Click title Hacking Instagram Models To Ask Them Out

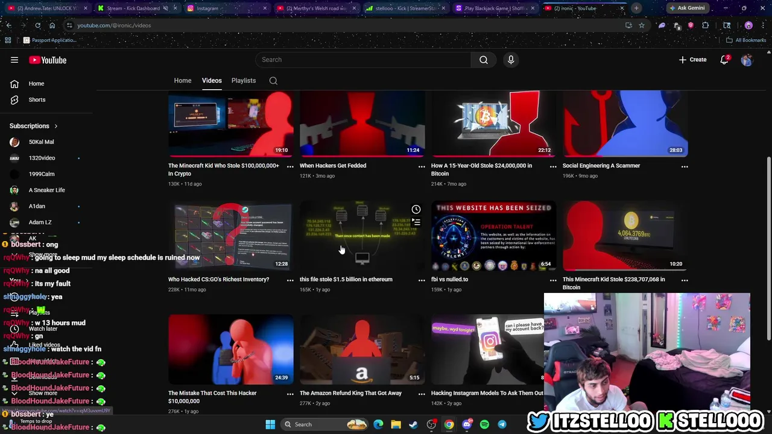pyautogui.click(x=487, y=393)
